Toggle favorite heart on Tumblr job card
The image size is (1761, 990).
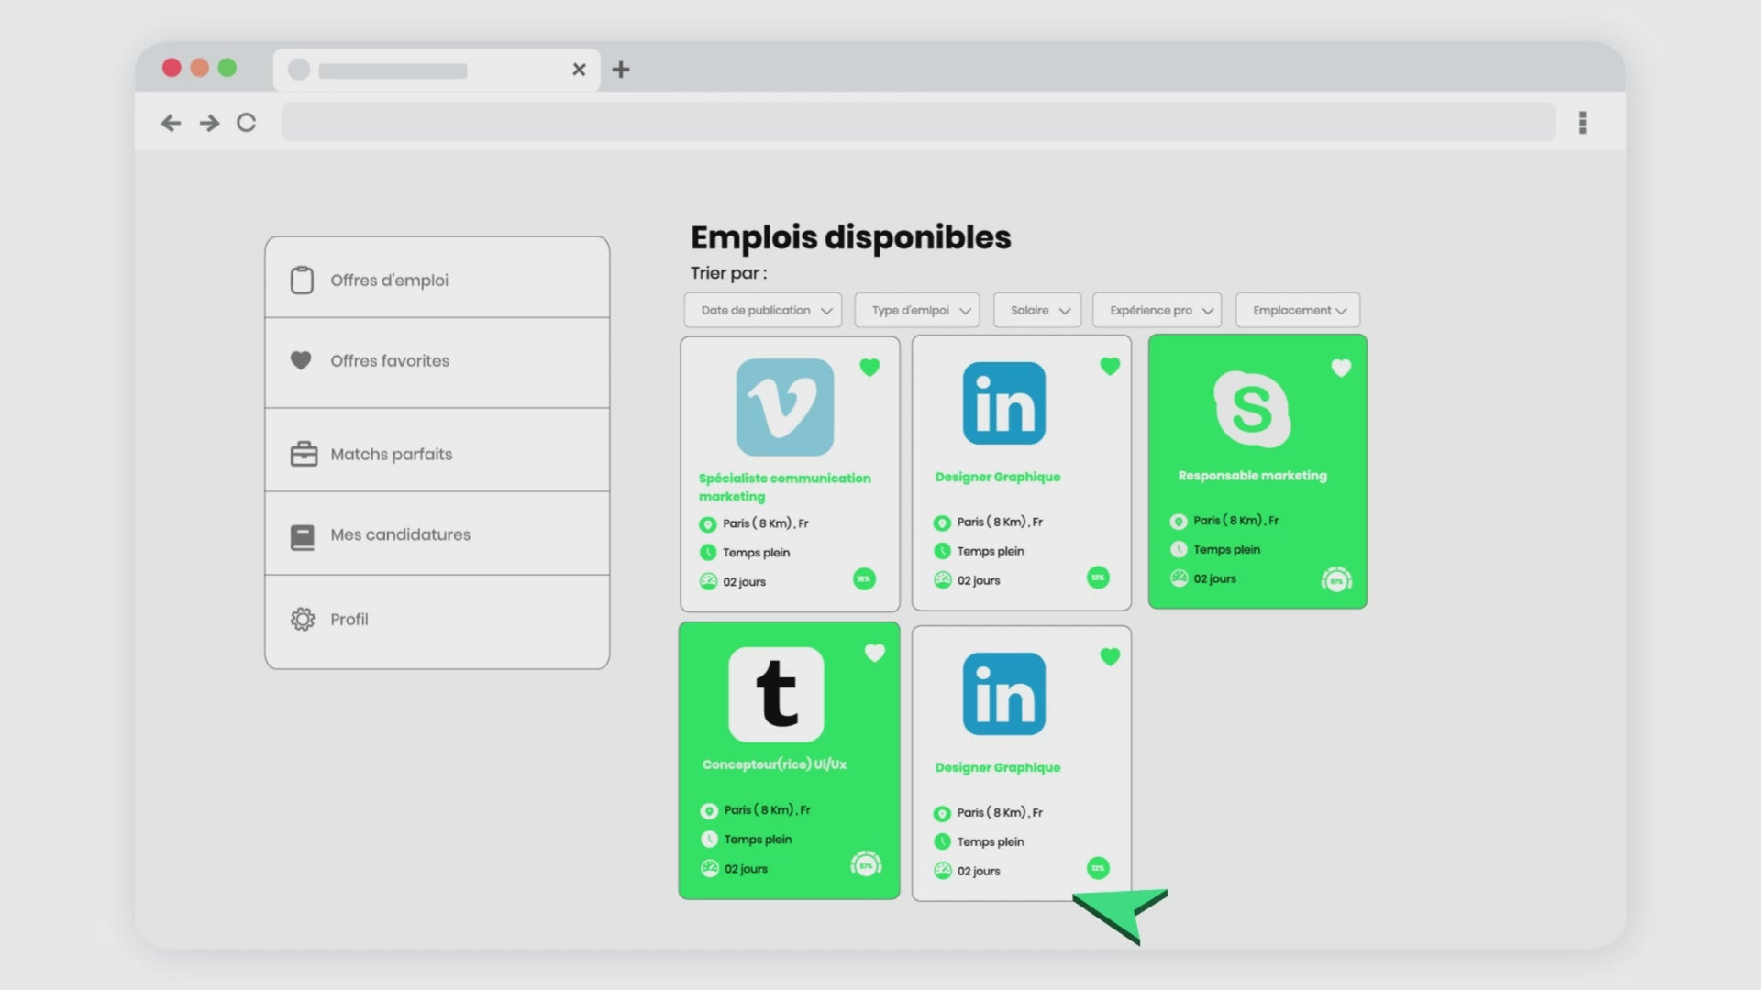click(x=874, y=653)
